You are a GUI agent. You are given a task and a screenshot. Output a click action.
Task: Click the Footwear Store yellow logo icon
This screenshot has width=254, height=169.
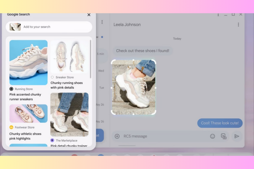click(x=11, y=127)
